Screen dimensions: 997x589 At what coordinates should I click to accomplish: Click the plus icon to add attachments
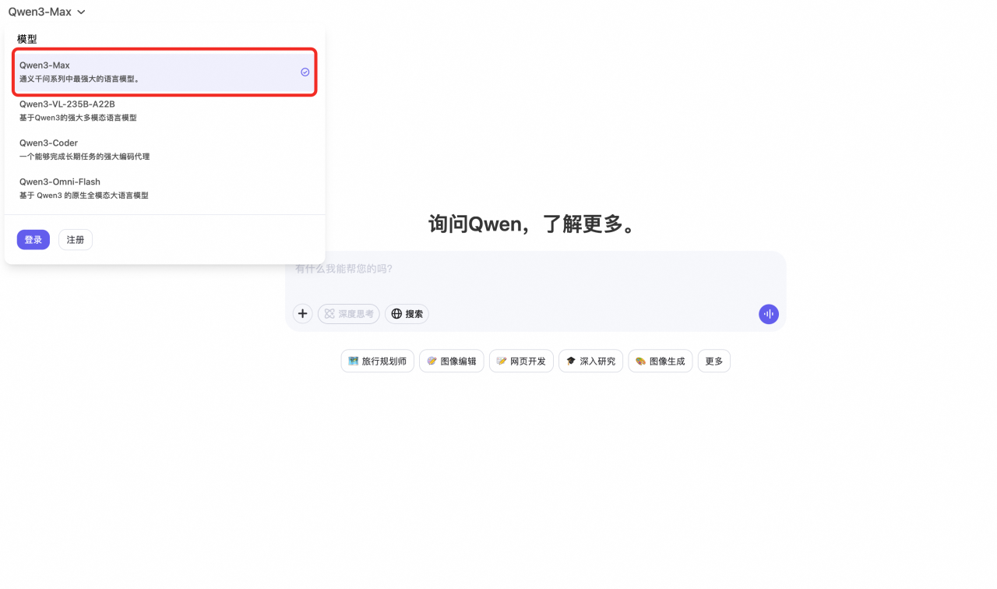[x=302, y=313]
